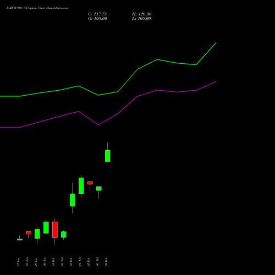The width and height of the screenshot is (275, 275).
Task: Select the 02 Feb date label
Action: pos(62,262)
